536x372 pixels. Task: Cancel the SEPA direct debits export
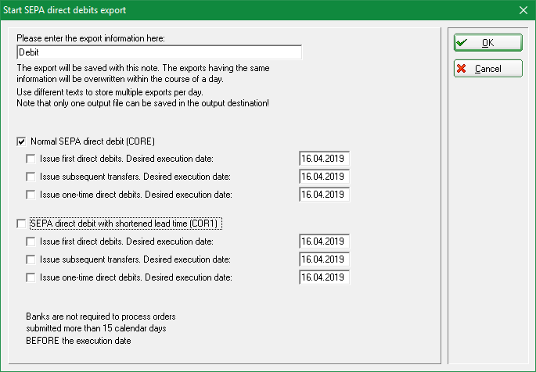[x=487, y=69]
